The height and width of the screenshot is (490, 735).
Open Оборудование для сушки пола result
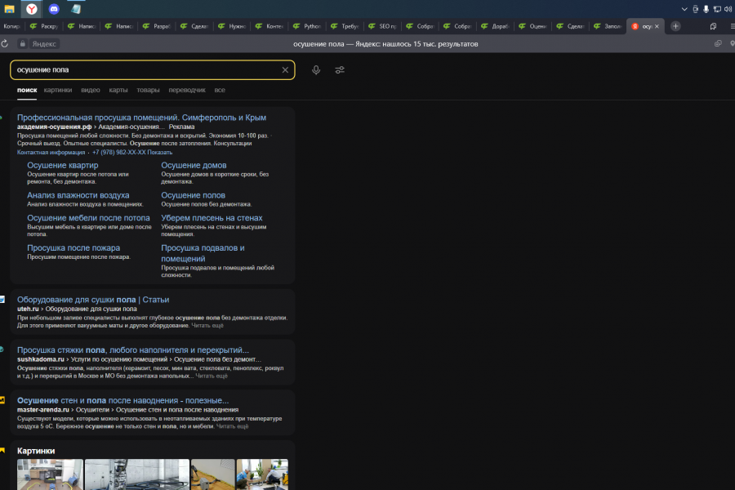(93, 300)
